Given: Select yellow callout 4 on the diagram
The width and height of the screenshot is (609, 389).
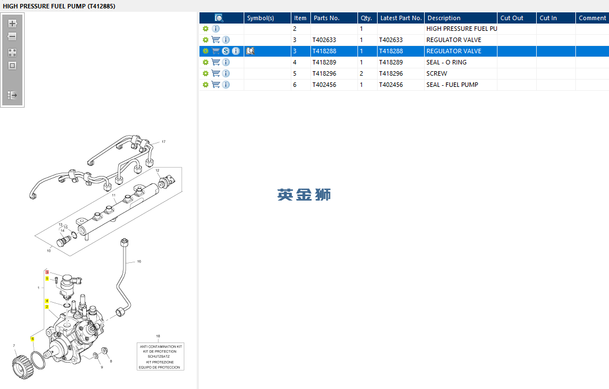Looking at the screenshot, I should pyautogui.click(x=47, y=301).
